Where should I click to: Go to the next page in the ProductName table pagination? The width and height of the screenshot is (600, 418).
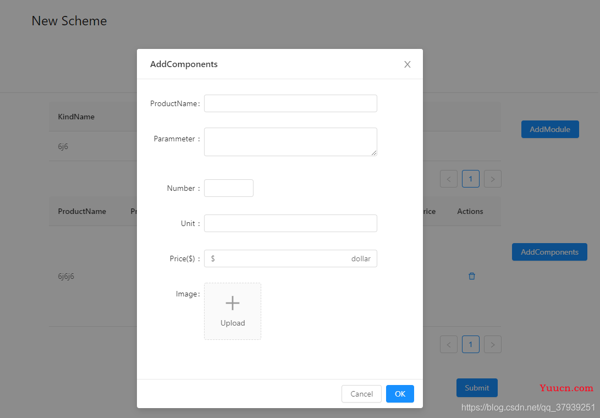(492, 344)
